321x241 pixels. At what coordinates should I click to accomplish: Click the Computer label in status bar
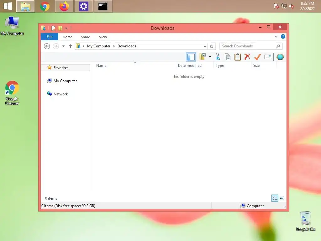coord(255,206)
